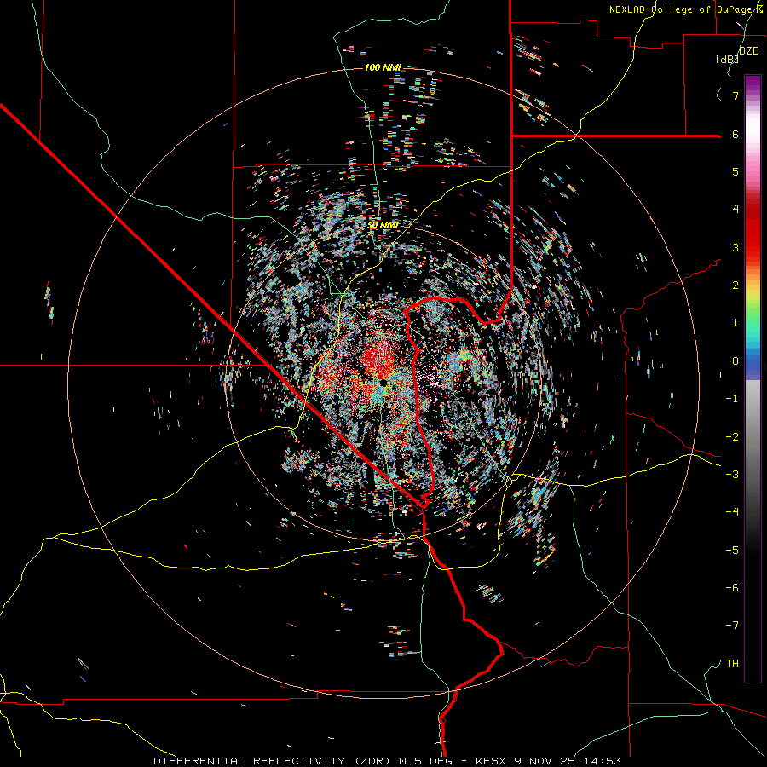
Task: Click the 5 value on the color scale
Action: point(735,171)
